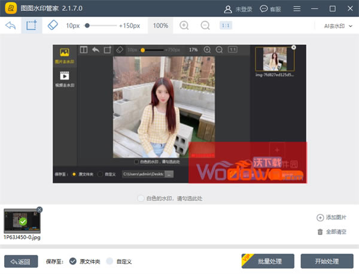The width and height of the screenshot is (359, 274).
Task: Click the zoom in magnifier icon
Action: tap(184, 26)
